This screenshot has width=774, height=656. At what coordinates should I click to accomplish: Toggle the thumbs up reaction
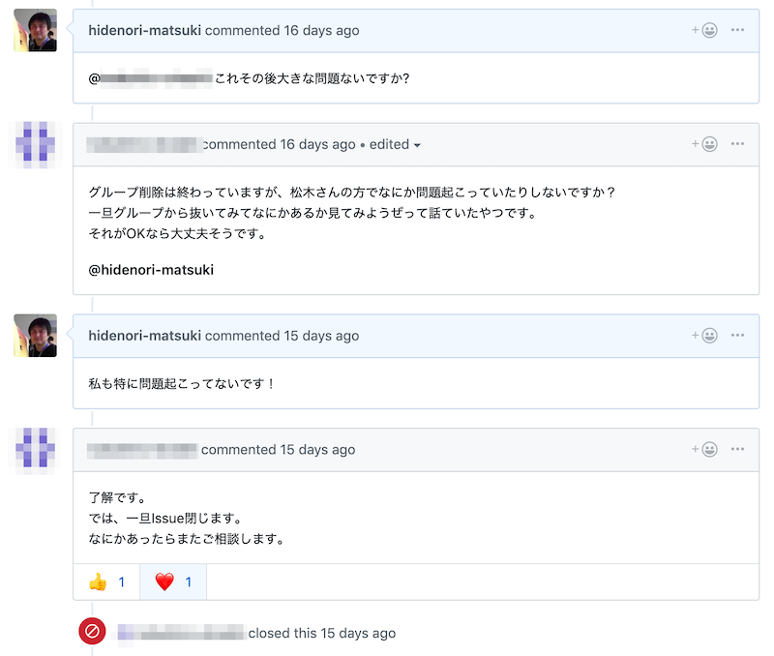click(x=106, y=581)
